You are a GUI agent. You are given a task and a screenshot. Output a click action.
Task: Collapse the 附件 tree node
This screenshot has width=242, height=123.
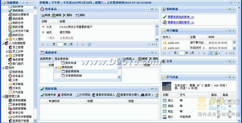(3, 68)
